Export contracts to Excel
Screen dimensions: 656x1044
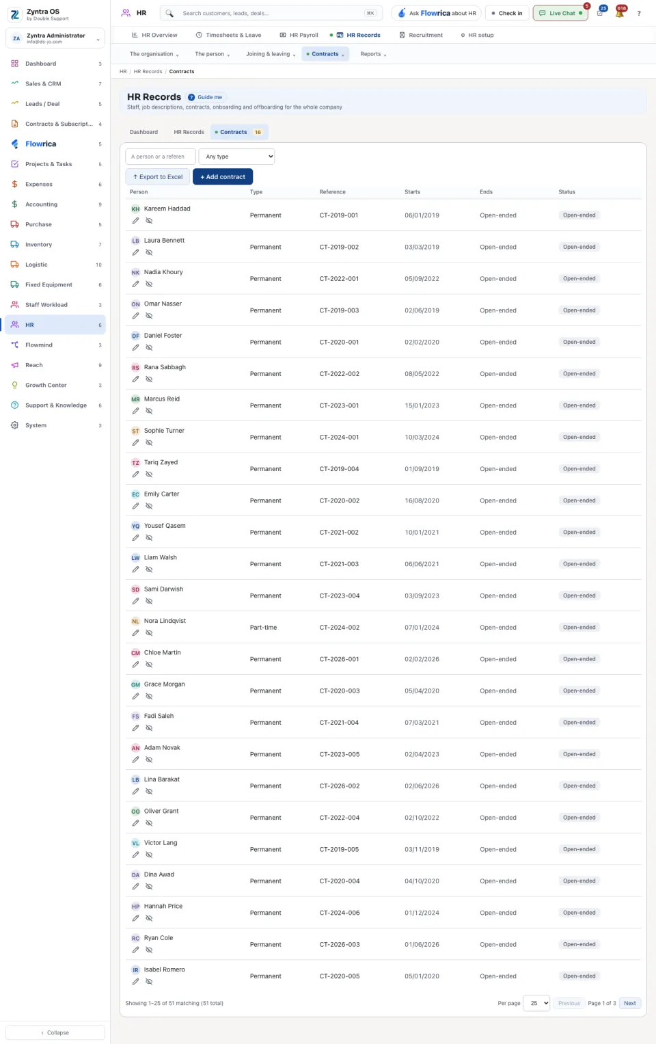point(158,176)
